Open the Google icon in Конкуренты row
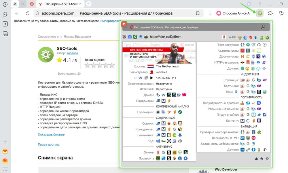Screen dimensions: 288x173 (175, 129)
